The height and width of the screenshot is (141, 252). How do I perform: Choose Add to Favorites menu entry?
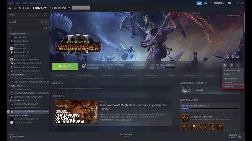point(233,70)
